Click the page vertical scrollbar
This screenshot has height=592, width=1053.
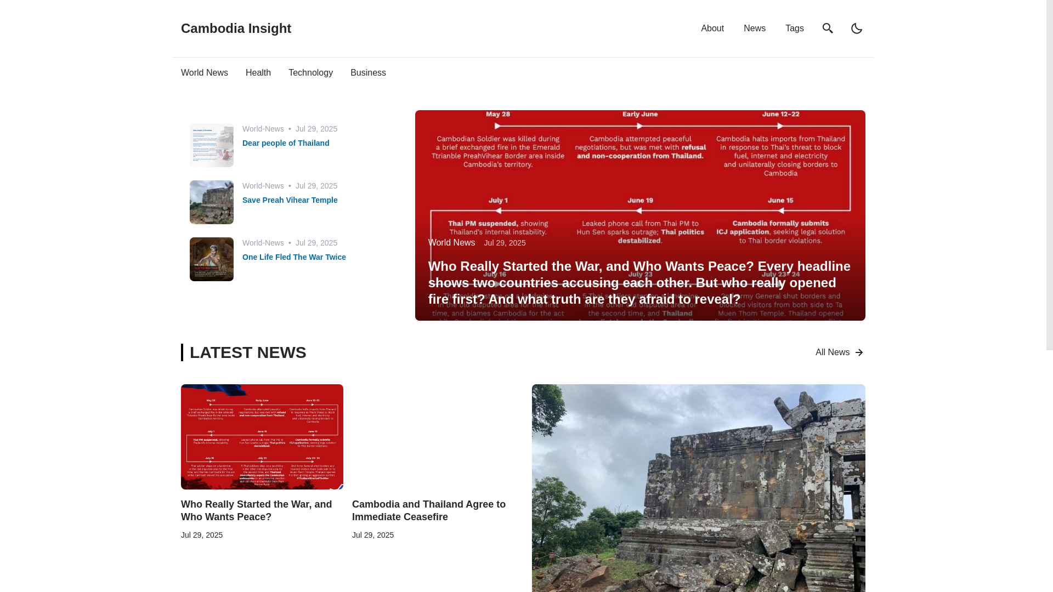tap(1050, 175)
